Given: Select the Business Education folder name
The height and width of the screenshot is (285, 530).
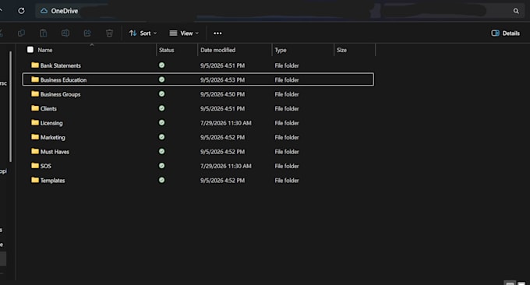Looking at the screenshot, I should [64, 80].
